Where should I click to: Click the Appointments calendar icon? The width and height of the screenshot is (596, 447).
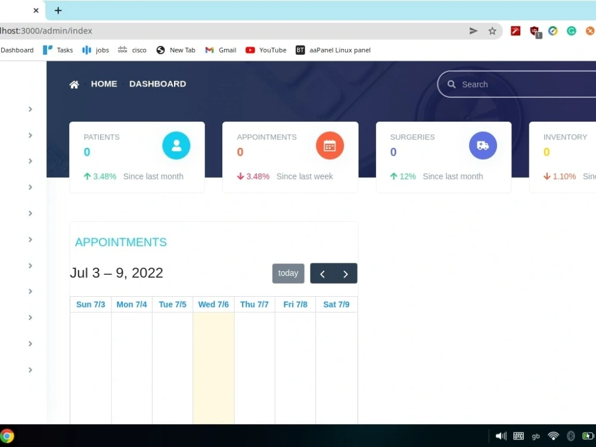point(330,145)
